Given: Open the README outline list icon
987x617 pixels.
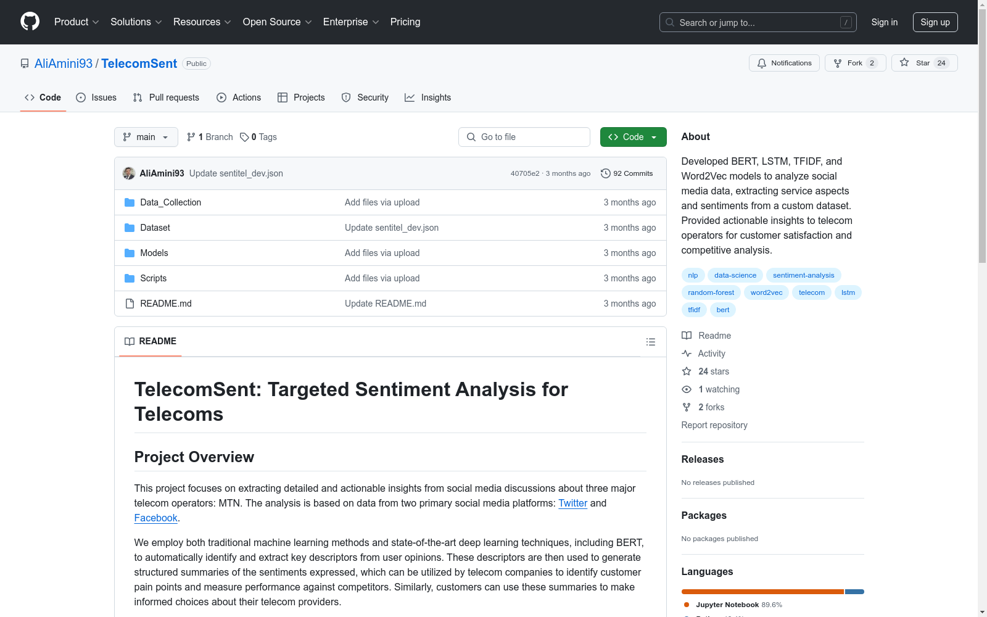Looking at the screenshot, I should pos(650,342).
